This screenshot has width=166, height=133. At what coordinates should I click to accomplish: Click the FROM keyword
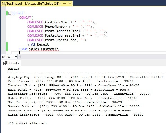pyautogui.click(x=23, y=49)
